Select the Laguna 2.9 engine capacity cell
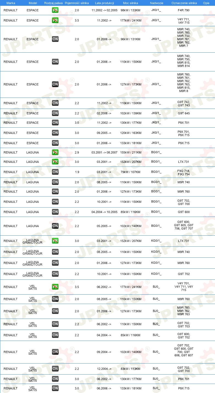The height and width of the screenshot is (393, 215). 77,152
